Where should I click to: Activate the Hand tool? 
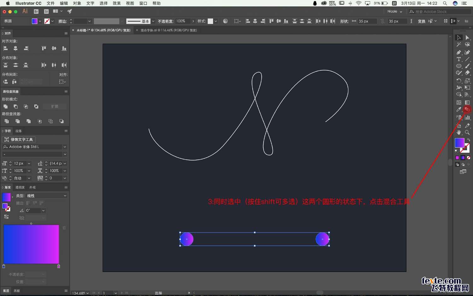point(459,133)
